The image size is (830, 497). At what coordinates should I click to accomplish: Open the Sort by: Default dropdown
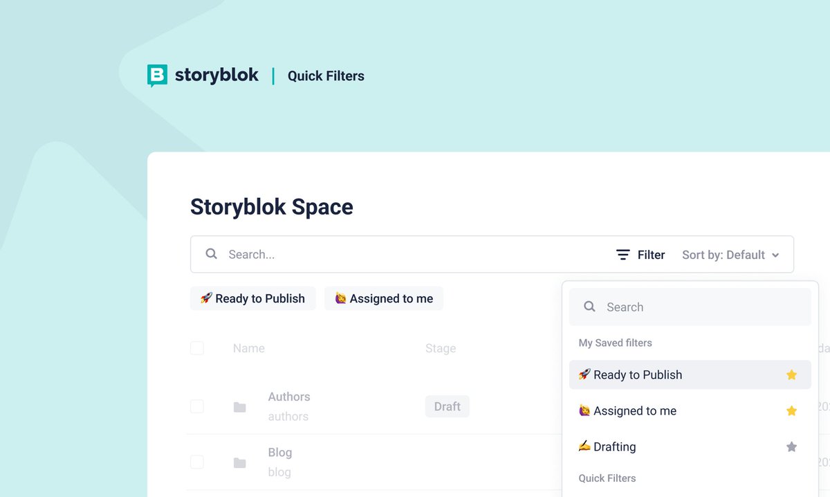point(730,255)
